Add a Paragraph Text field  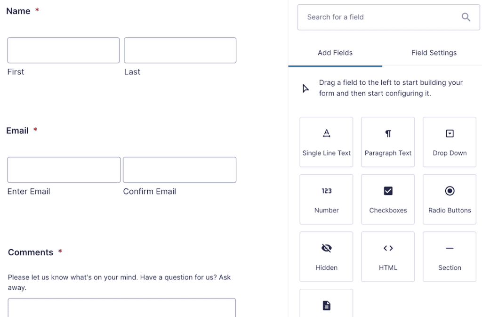coord(387,142)
